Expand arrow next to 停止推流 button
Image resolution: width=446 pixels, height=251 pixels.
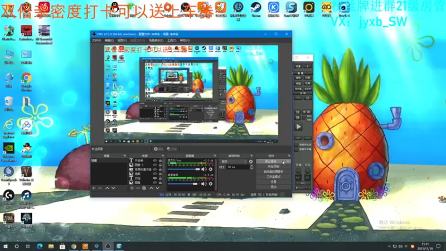click(288, 161)
